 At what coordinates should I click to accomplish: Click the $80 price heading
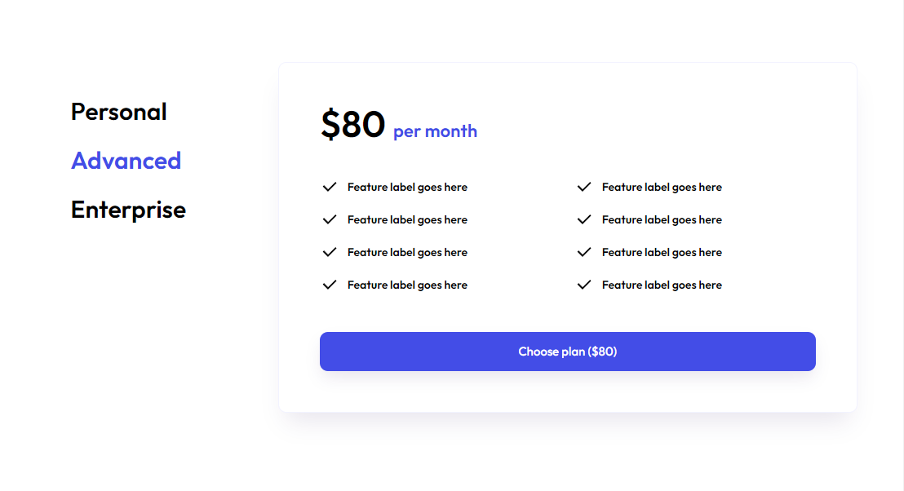(352, 125)
